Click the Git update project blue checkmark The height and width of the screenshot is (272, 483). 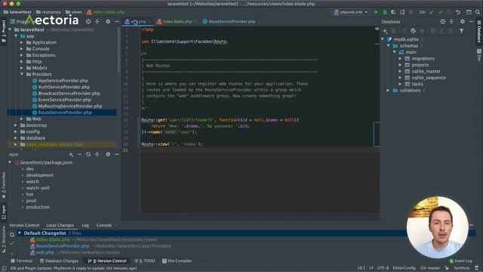(x=432, y=12)
